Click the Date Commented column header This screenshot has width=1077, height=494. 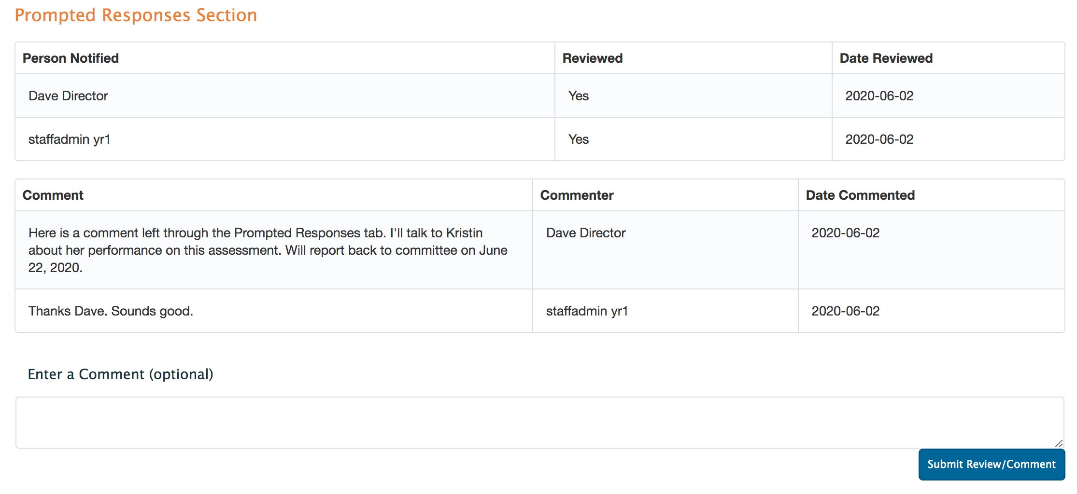point(860,195)
